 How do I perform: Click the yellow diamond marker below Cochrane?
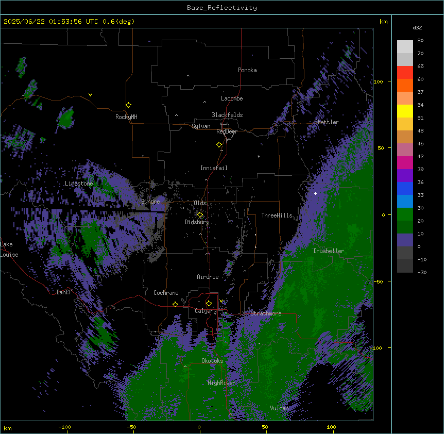coord(175,304)
